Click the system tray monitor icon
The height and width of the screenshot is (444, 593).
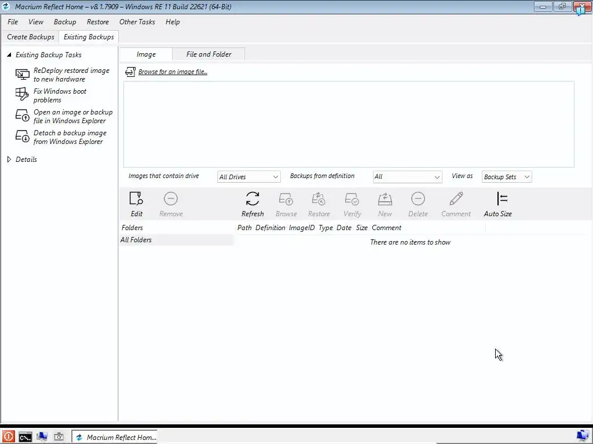pyautogui.click(x=583, y=436)
